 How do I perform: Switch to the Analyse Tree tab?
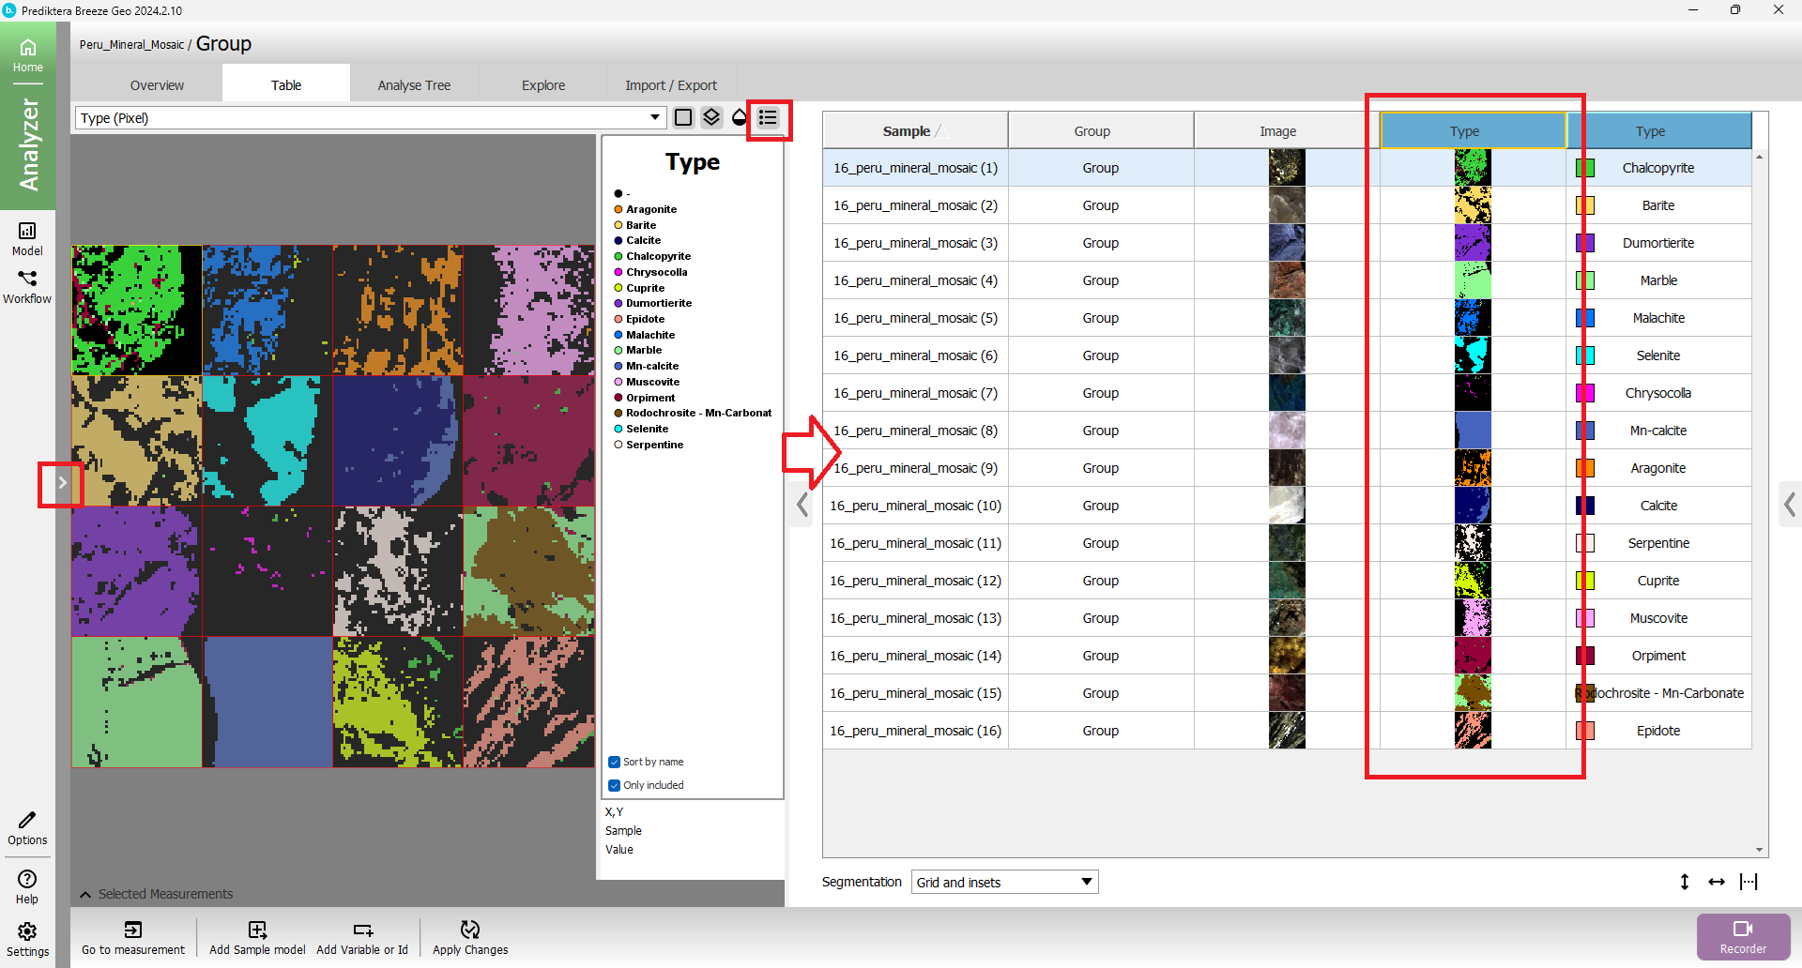(x=414, y=85)
